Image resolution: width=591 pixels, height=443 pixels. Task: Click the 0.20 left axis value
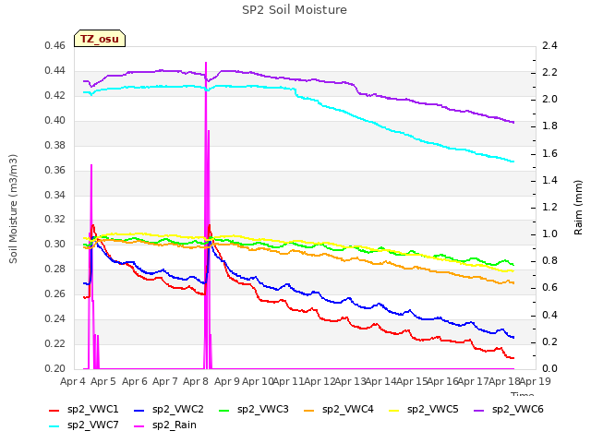[55, 369]
